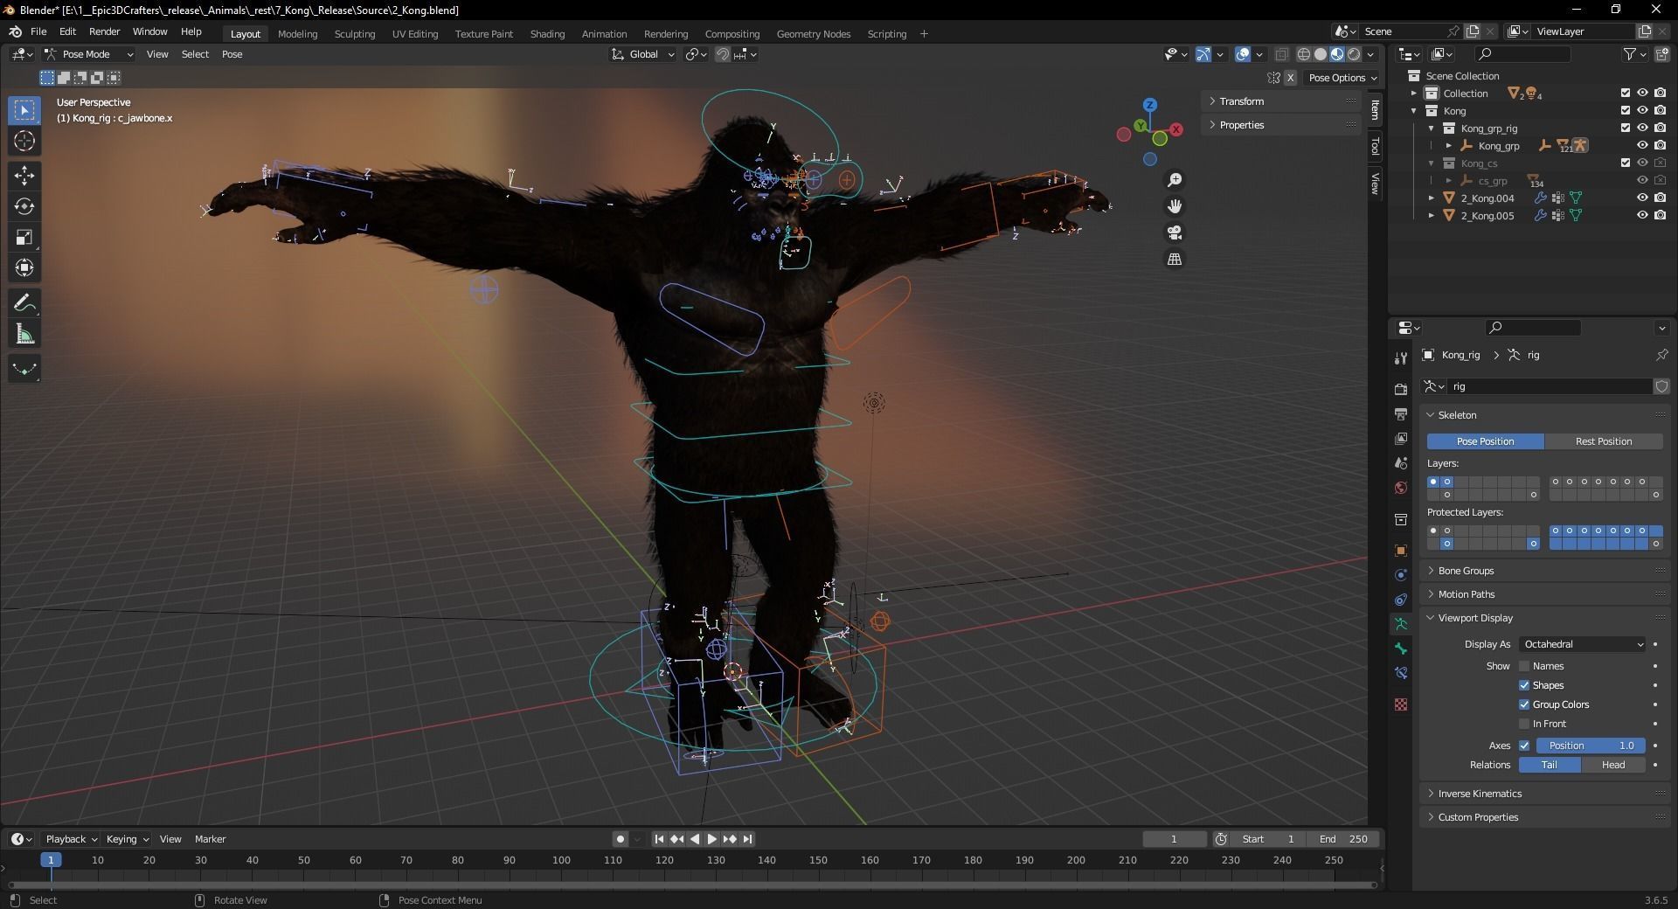Toggle the Axes checkbox

point(1524,746)
